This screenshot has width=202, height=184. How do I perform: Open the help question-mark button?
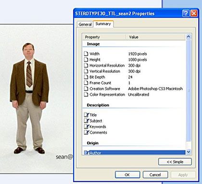coord(186,13)
